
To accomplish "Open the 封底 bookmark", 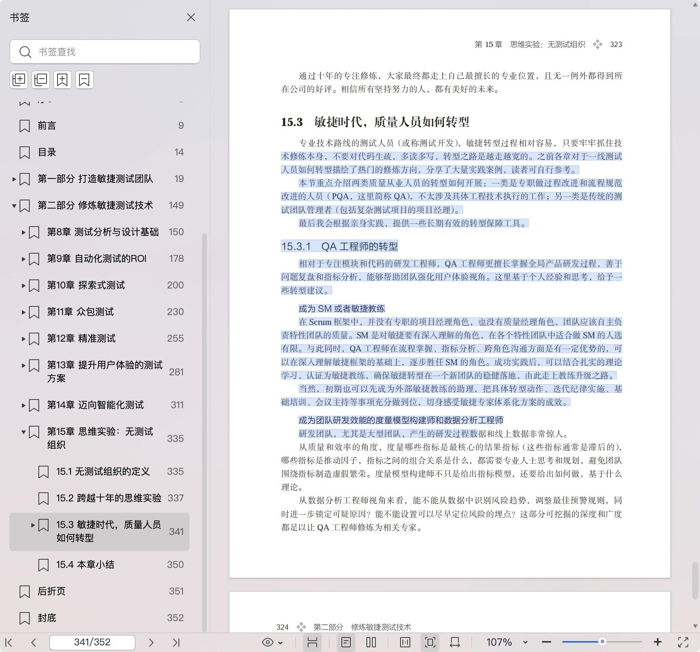I will [x=47, y=618].
